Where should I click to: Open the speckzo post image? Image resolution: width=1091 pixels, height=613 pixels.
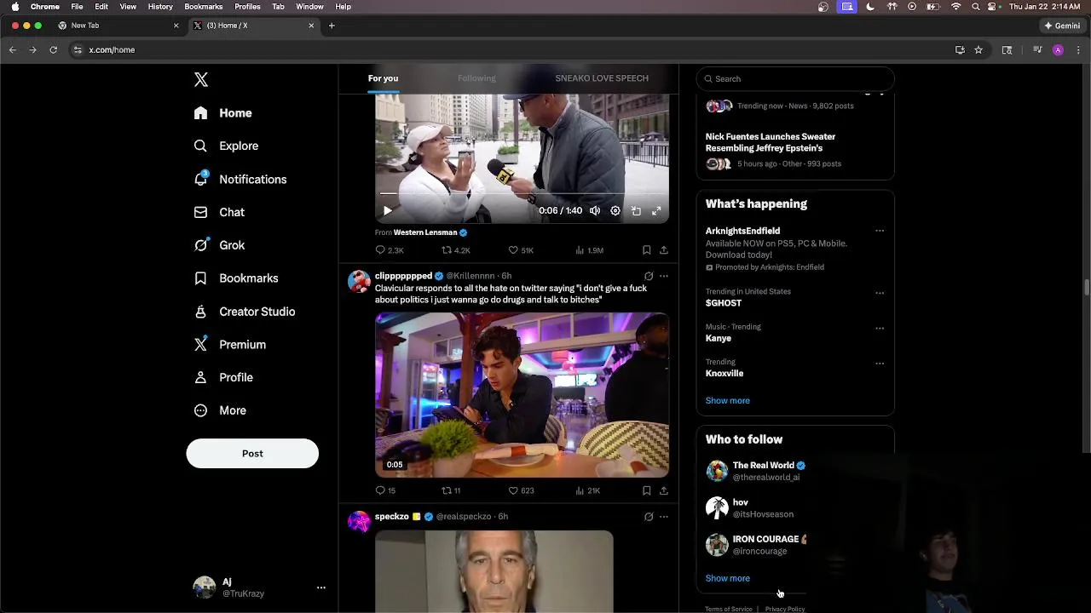pyautogui.click(x=494, y=571)
